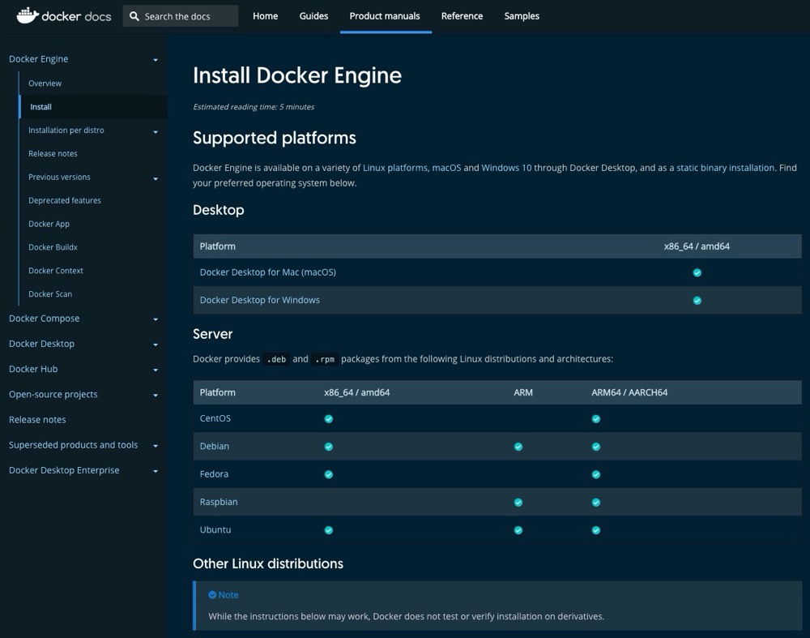Follow the Linux platforms link
Viewport: 810px width, 638px height.
coord(395,168)
